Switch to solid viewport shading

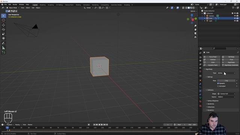pyautogui.click(x=189, y=7)
